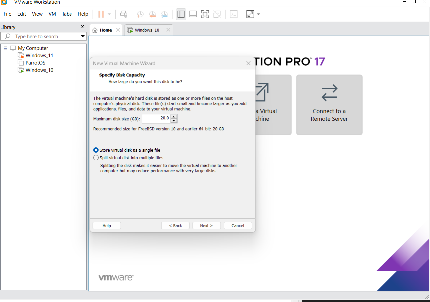Switch to the Home tab

tap(106, 30)
